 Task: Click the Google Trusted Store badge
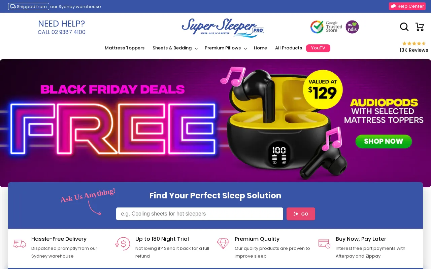point(326,27)
